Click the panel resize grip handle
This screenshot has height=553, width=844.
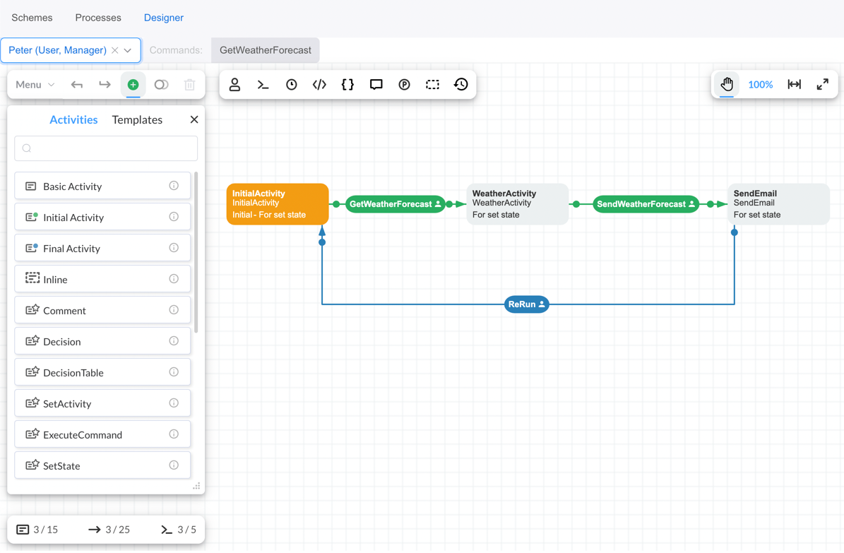tap(196, 486)
